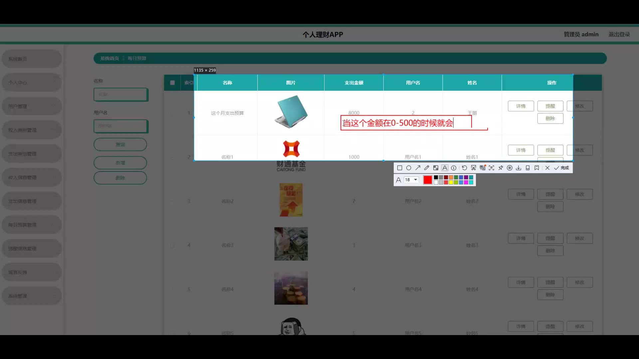Open 用户管理 in the sidebar
639x359 pixels.
point(32,106)
